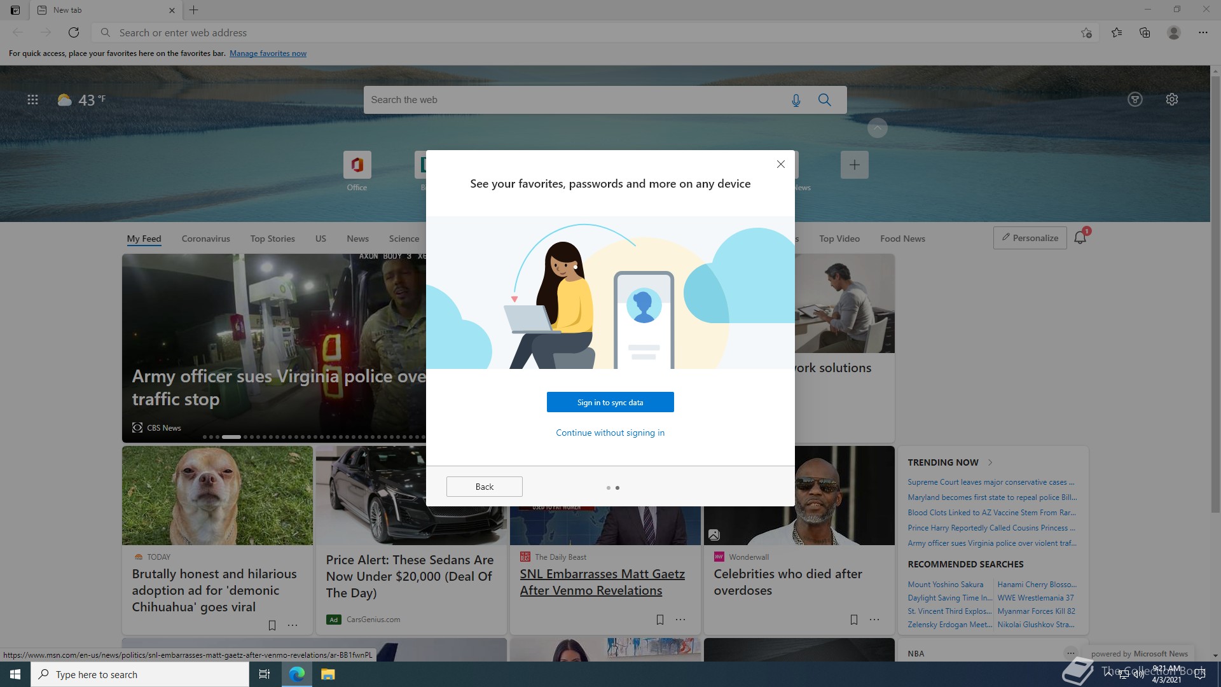The image size is (1221, 687).
Task: Search WWE Wrestlemania 37
Action: (x=1035, y=598)
